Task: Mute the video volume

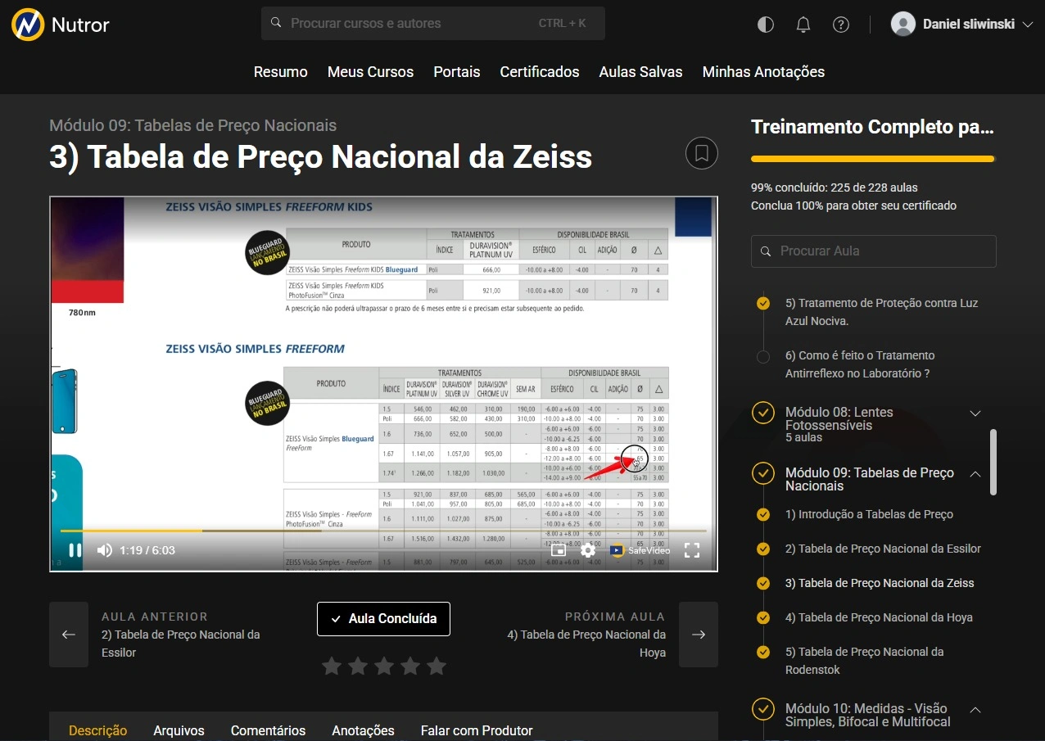Action: [x=105, y=550]
